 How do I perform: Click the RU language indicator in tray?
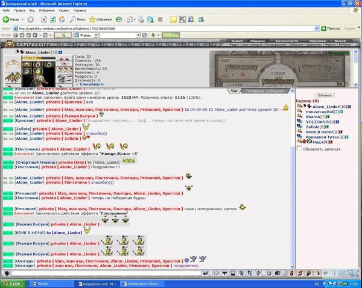tap(317, 284)
